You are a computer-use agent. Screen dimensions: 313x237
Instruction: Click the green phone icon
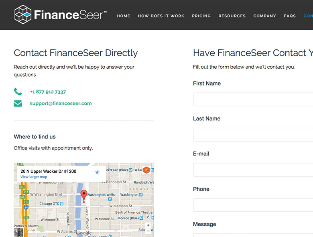pos(18,92)
